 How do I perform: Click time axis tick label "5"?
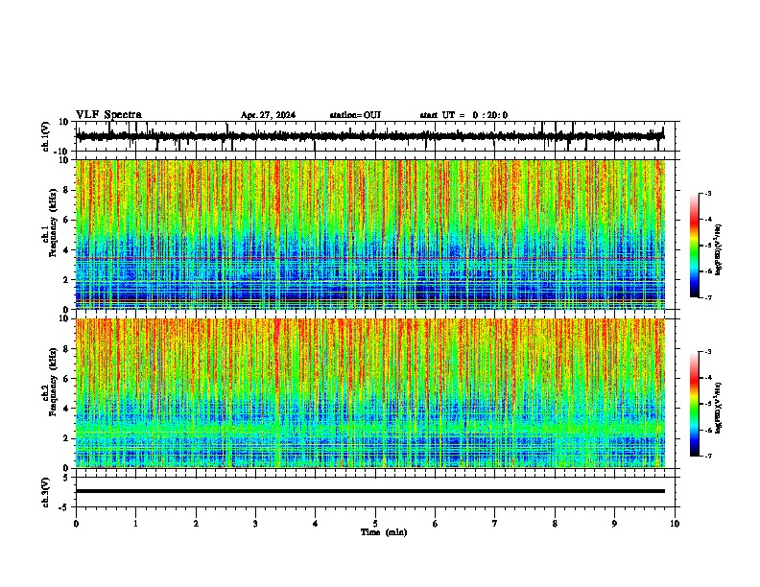point(375,524)
